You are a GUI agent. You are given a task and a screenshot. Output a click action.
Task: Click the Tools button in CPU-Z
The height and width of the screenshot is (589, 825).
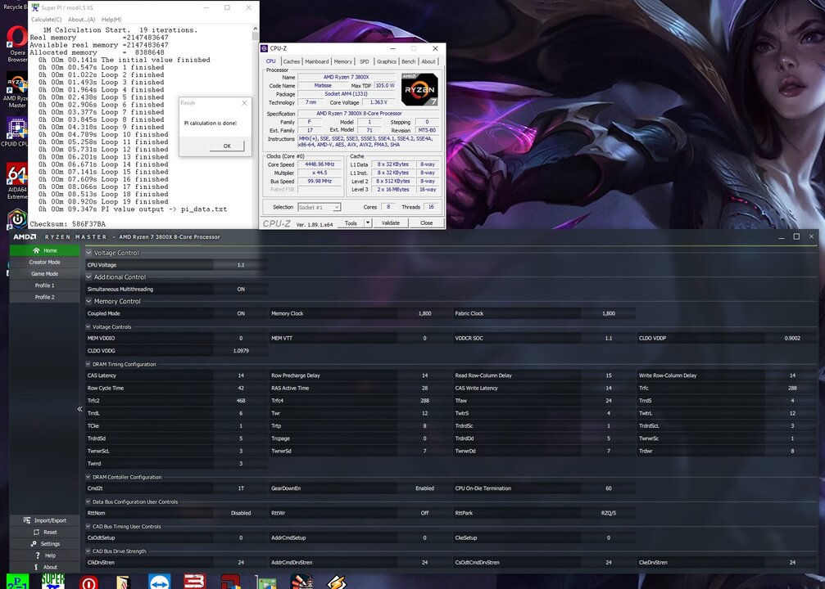(351, 223)
